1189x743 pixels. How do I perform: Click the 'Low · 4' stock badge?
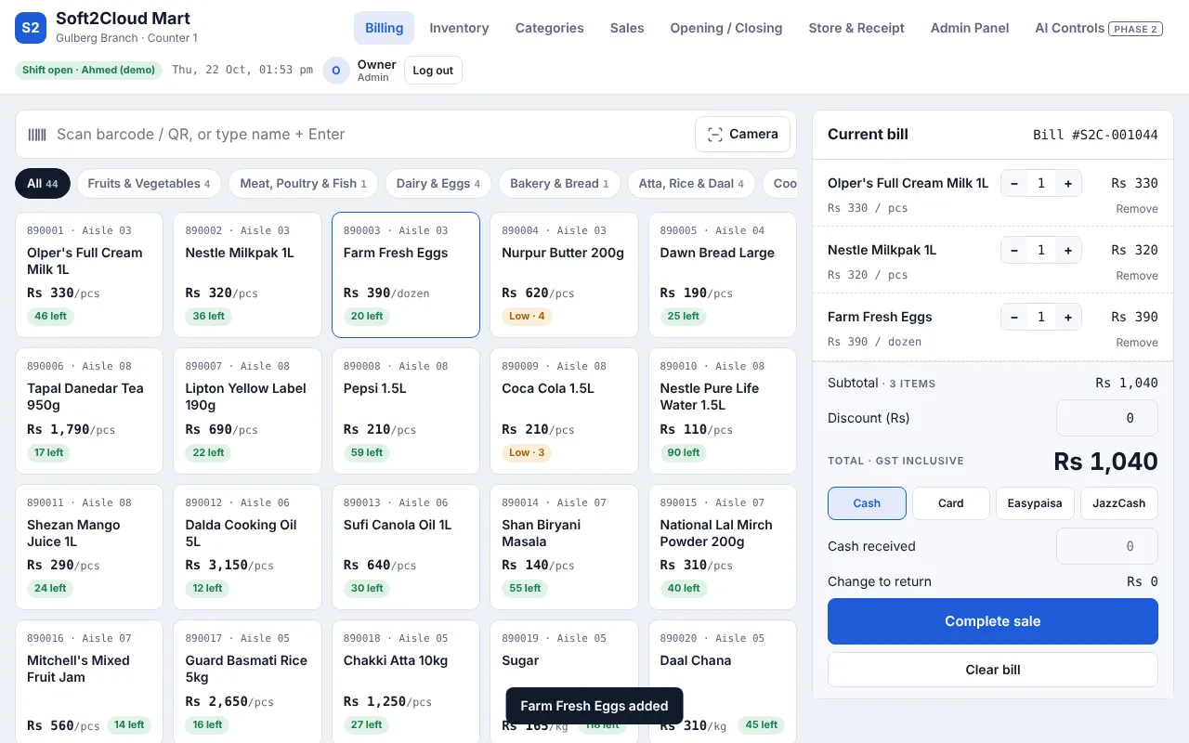527,317
